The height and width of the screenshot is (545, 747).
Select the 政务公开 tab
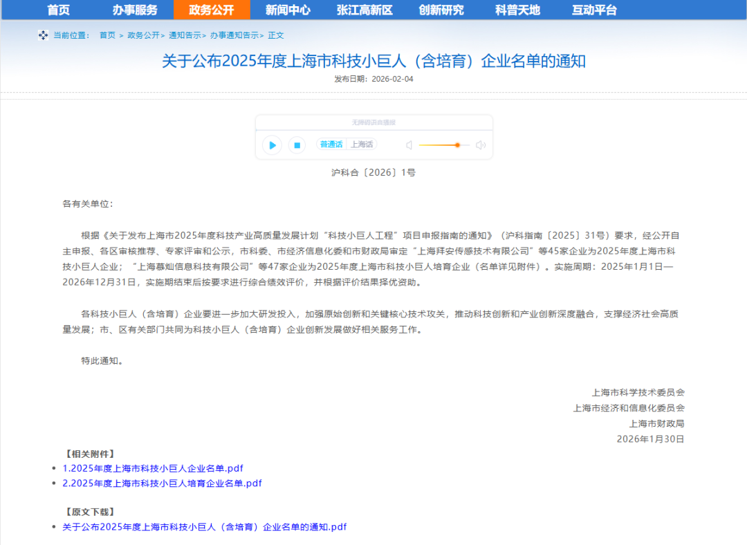(212, 10)
